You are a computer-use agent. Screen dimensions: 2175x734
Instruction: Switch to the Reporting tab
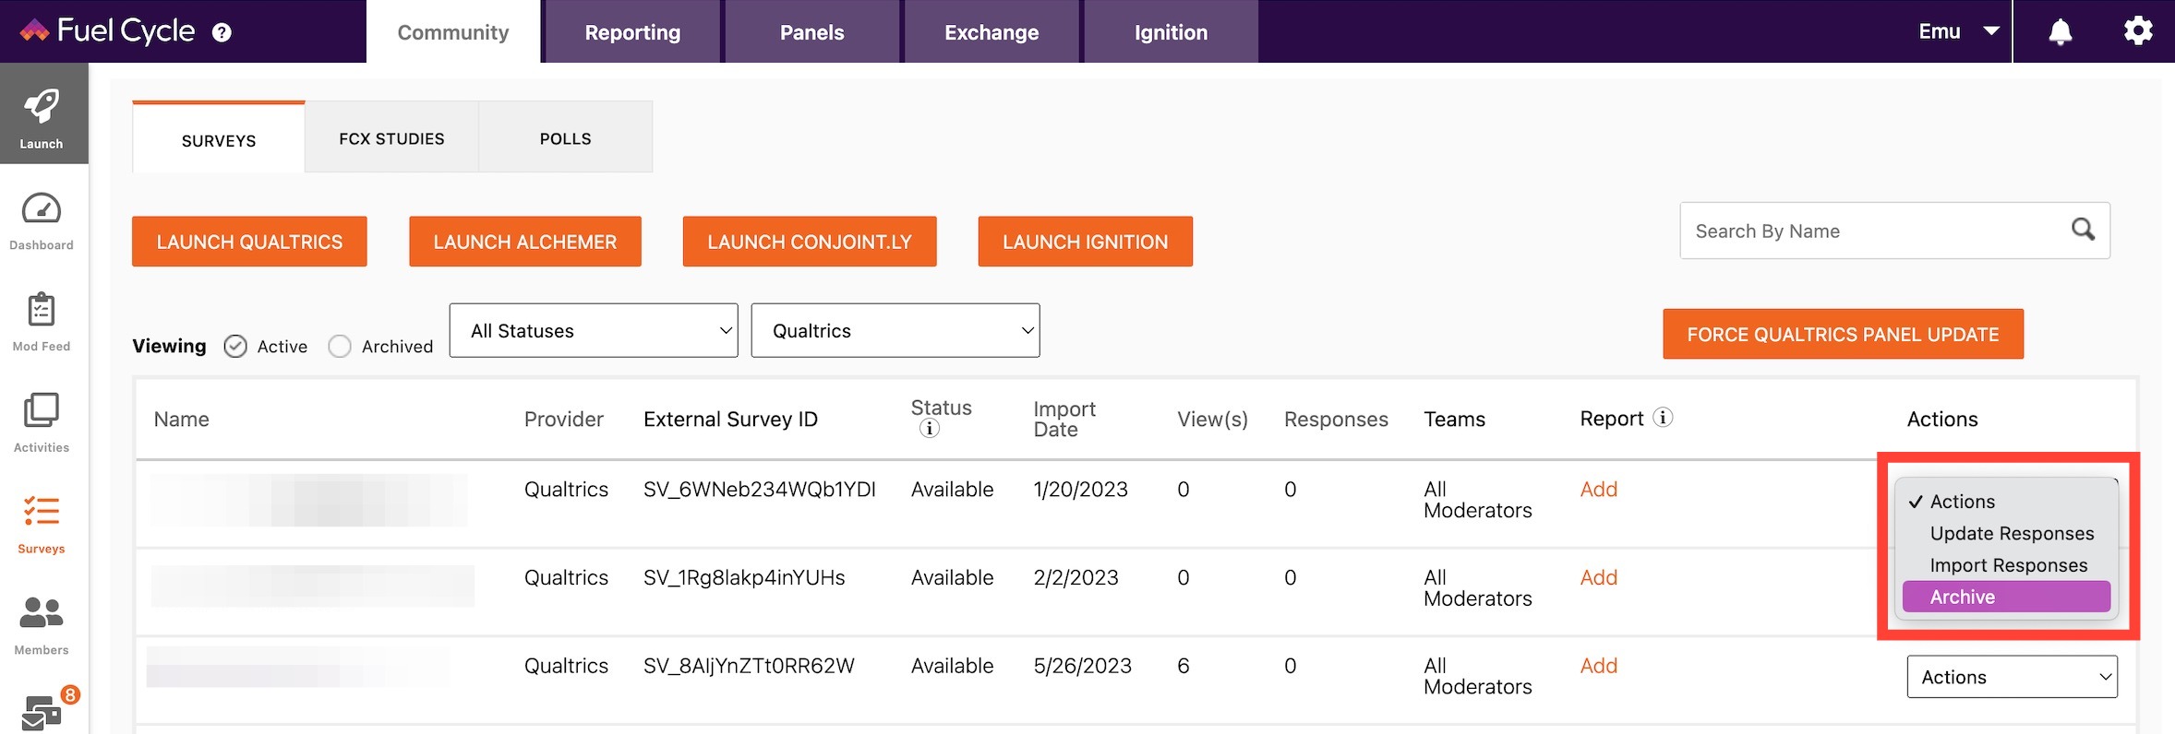coord(632,32)
